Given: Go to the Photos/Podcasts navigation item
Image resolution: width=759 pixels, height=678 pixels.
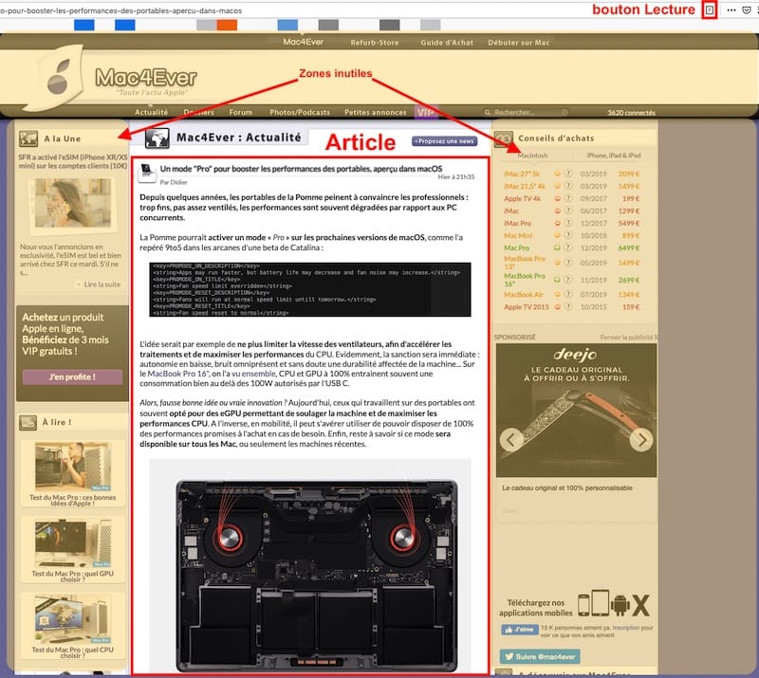Looking at the screenshot, I should tap(300, 112).
